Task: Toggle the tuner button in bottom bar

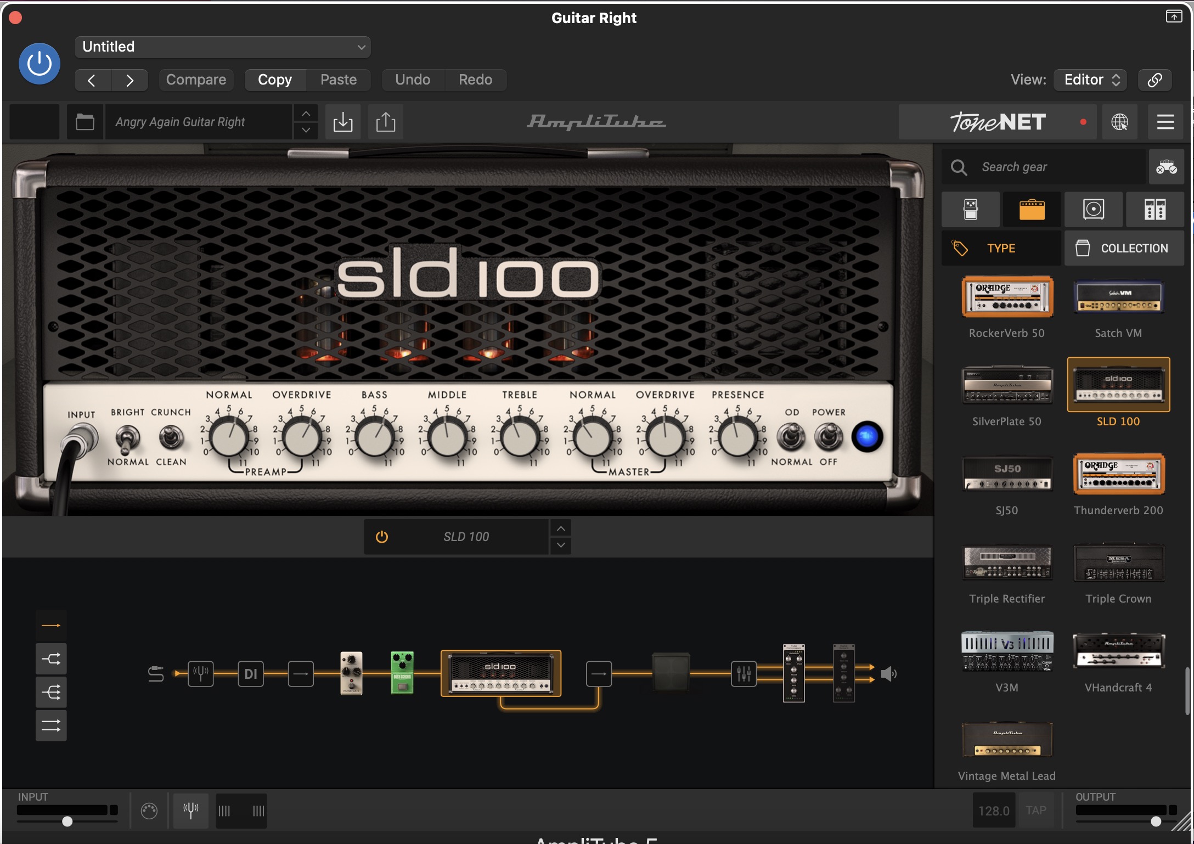Action: [x=191, y=810]
